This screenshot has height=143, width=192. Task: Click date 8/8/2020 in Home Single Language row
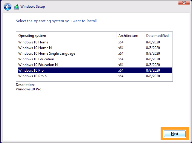pos(153,54)
